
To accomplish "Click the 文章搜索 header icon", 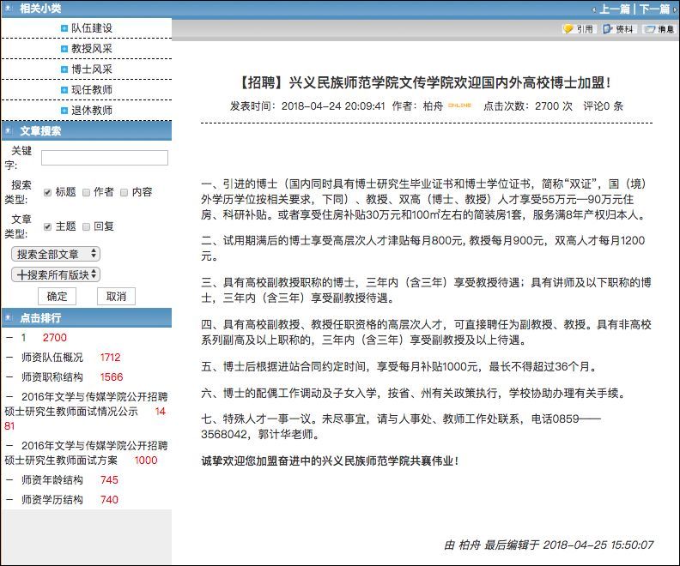I will coord(9,131).
